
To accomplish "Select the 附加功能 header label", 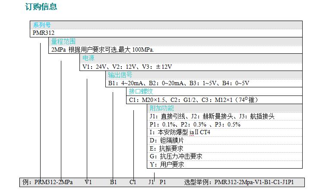I will (161, 108).
